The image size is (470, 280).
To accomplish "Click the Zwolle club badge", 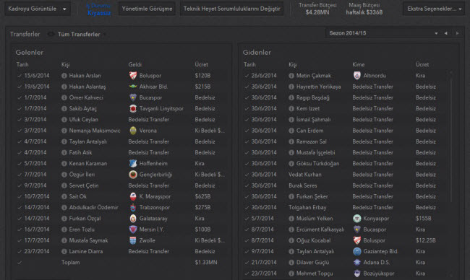I will 133,240.
